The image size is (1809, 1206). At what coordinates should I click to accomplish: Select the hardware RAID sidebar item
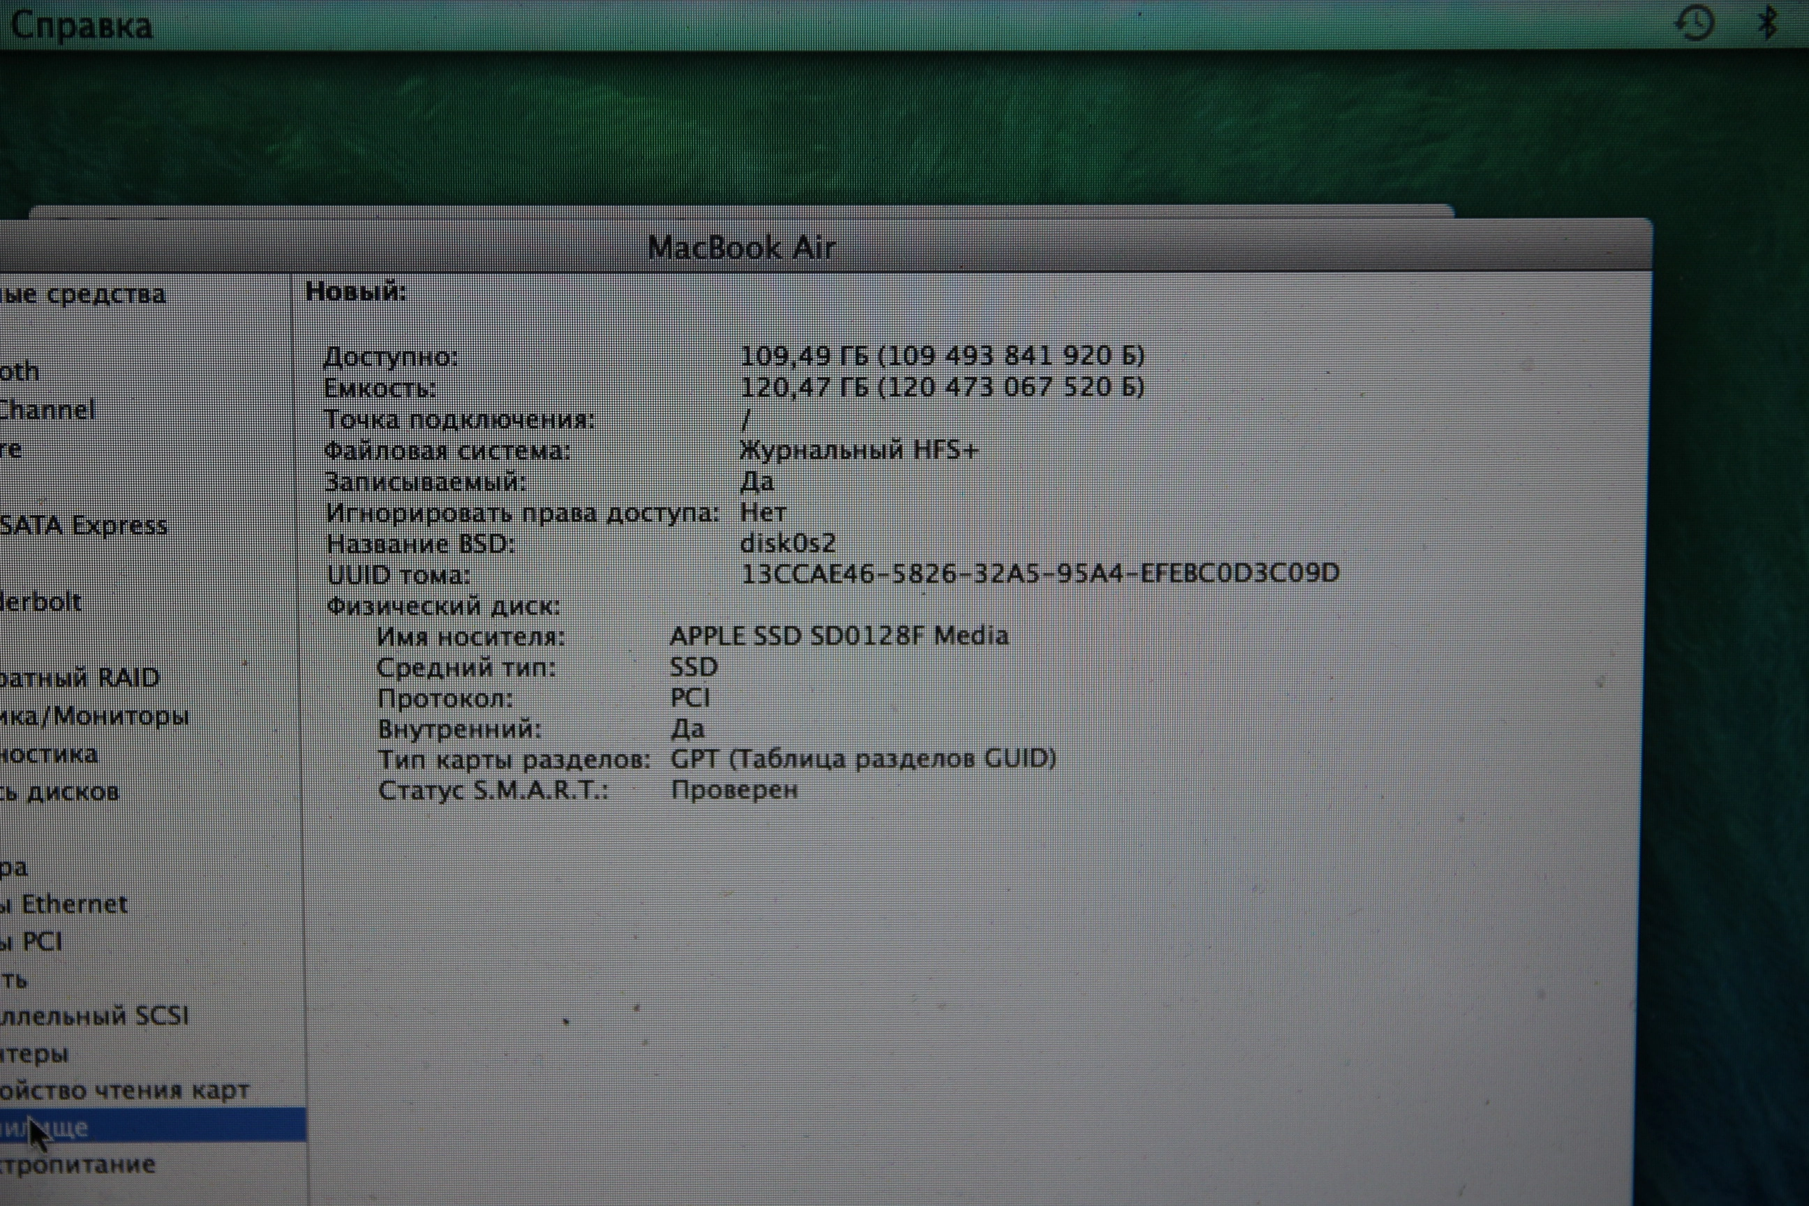80,678
